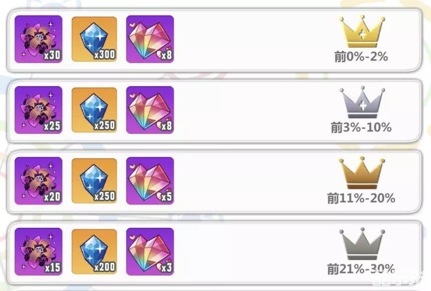Screen dimensions: 431x291
Task: Click the rainbow heart gem x3
Action: [x=150, y=251]
